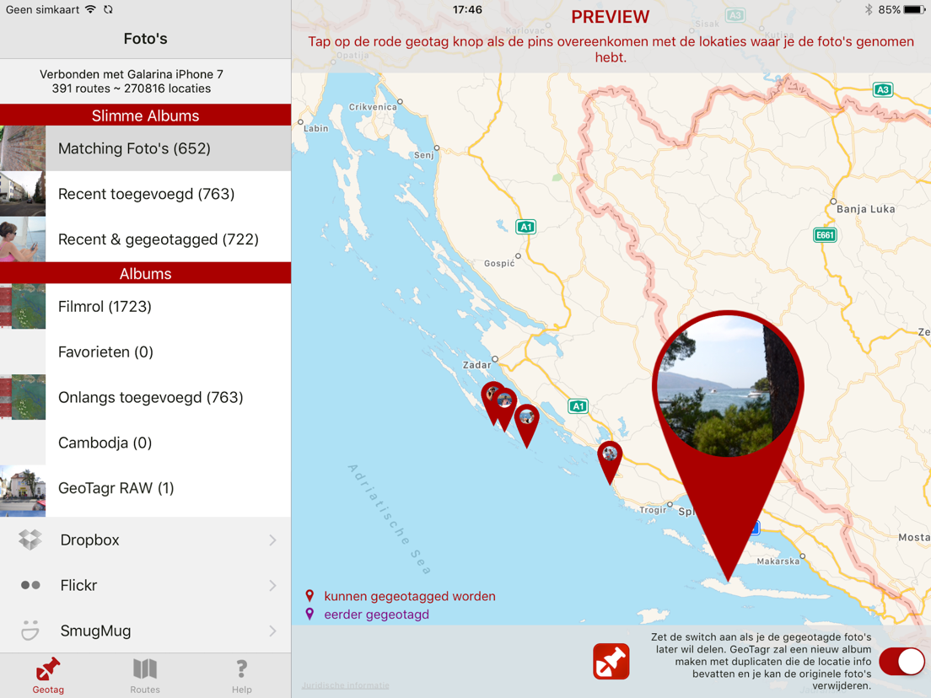931x698 pixels.
Task: Tap the Senj town label
Action: point(424,155)
